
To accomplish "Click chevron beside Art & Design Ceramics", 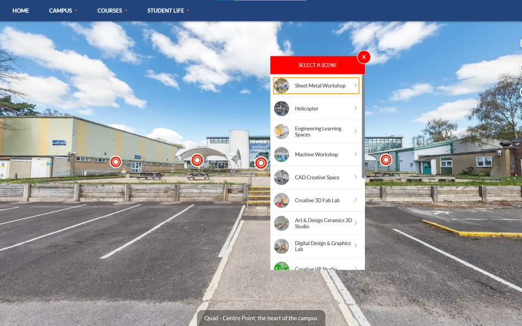I will 356,223.
